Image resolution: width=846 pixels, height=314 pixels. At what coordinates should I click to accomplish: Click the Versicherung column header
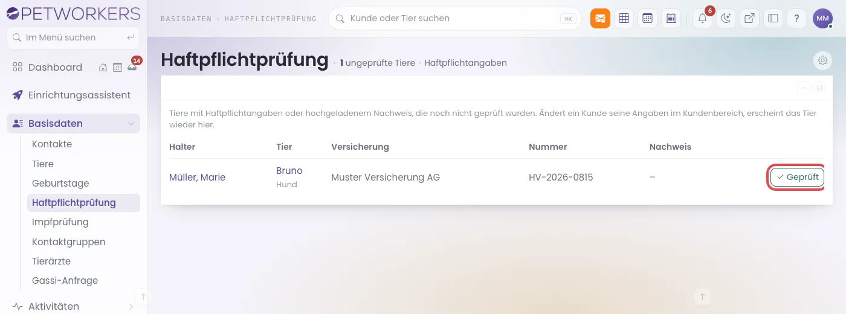[360, 147]
